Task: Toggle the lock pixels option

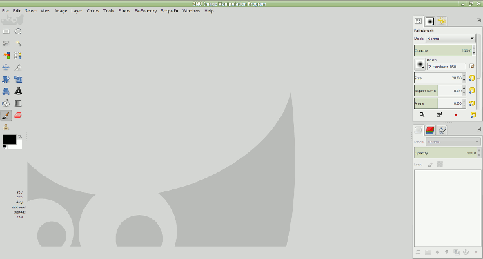Action: pos(430,165)
